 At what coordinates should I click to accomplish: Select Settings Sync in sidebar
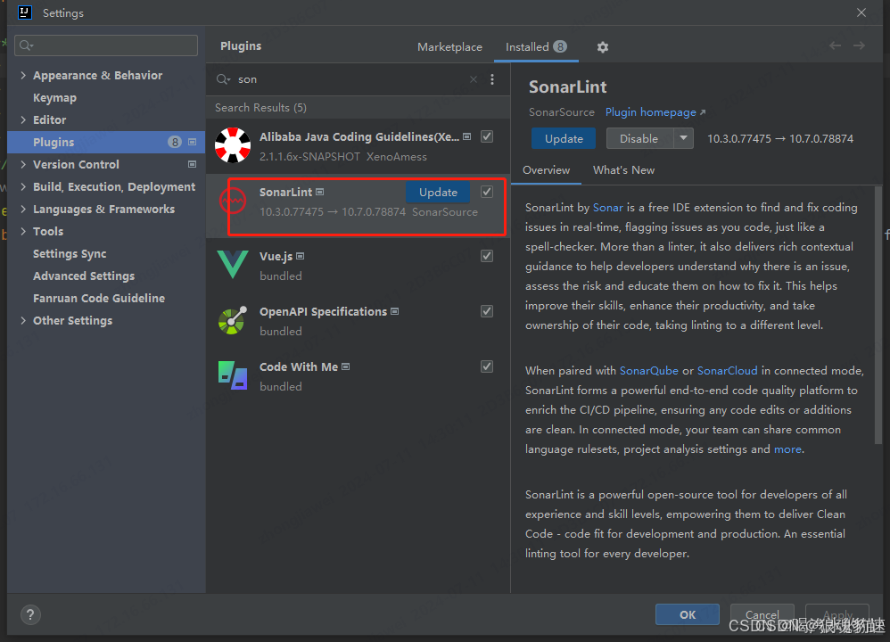point(70,254)
